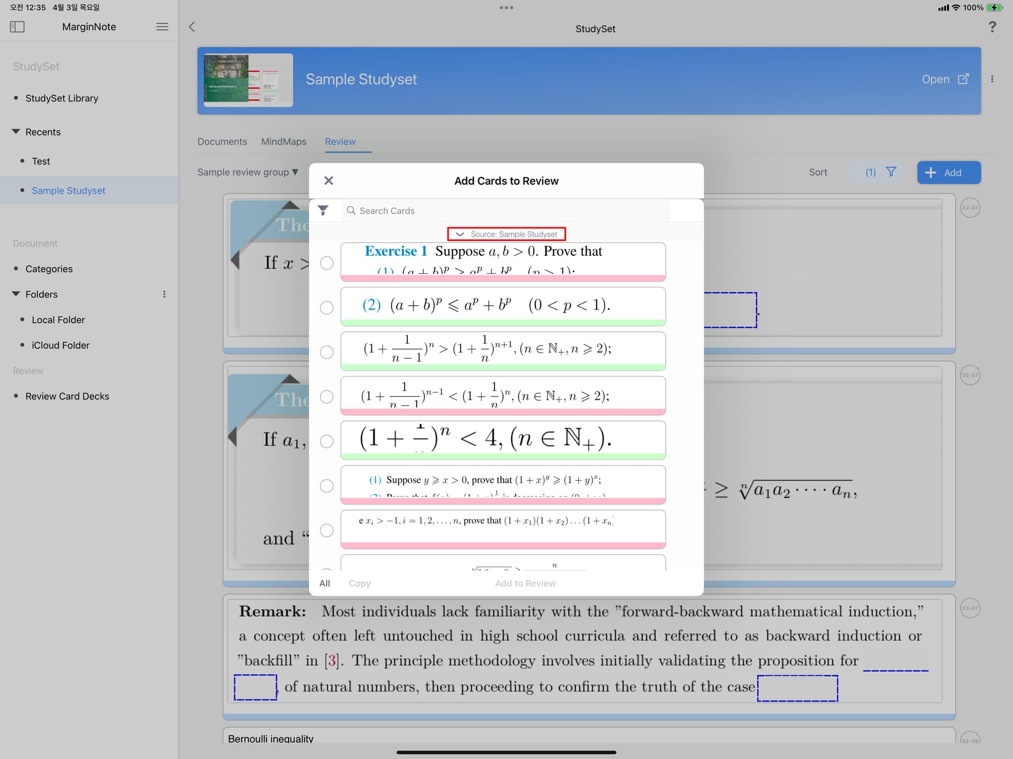Select the (a+b)^p ≤ a^p+b^p card radio
Image resolution: width=1013 pixels, height=759 pixels.
click(x=327, y=308)
